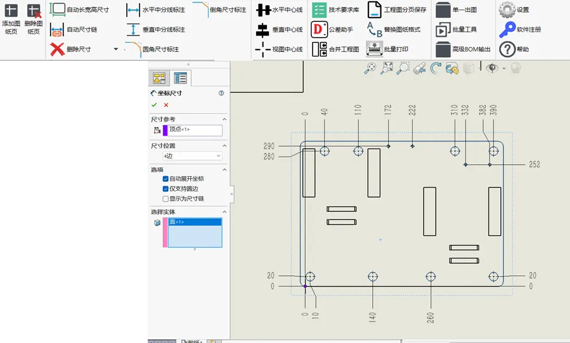Image resolution: width=570 pixels, height=343 pixels.
Task: Open the 尺寸位置 4边 dropdown
Action: (192, 155)
